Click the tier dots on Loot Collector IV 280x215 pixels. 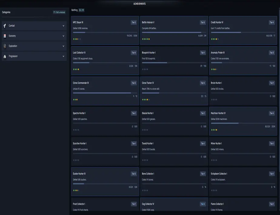(x=76, y=69)
